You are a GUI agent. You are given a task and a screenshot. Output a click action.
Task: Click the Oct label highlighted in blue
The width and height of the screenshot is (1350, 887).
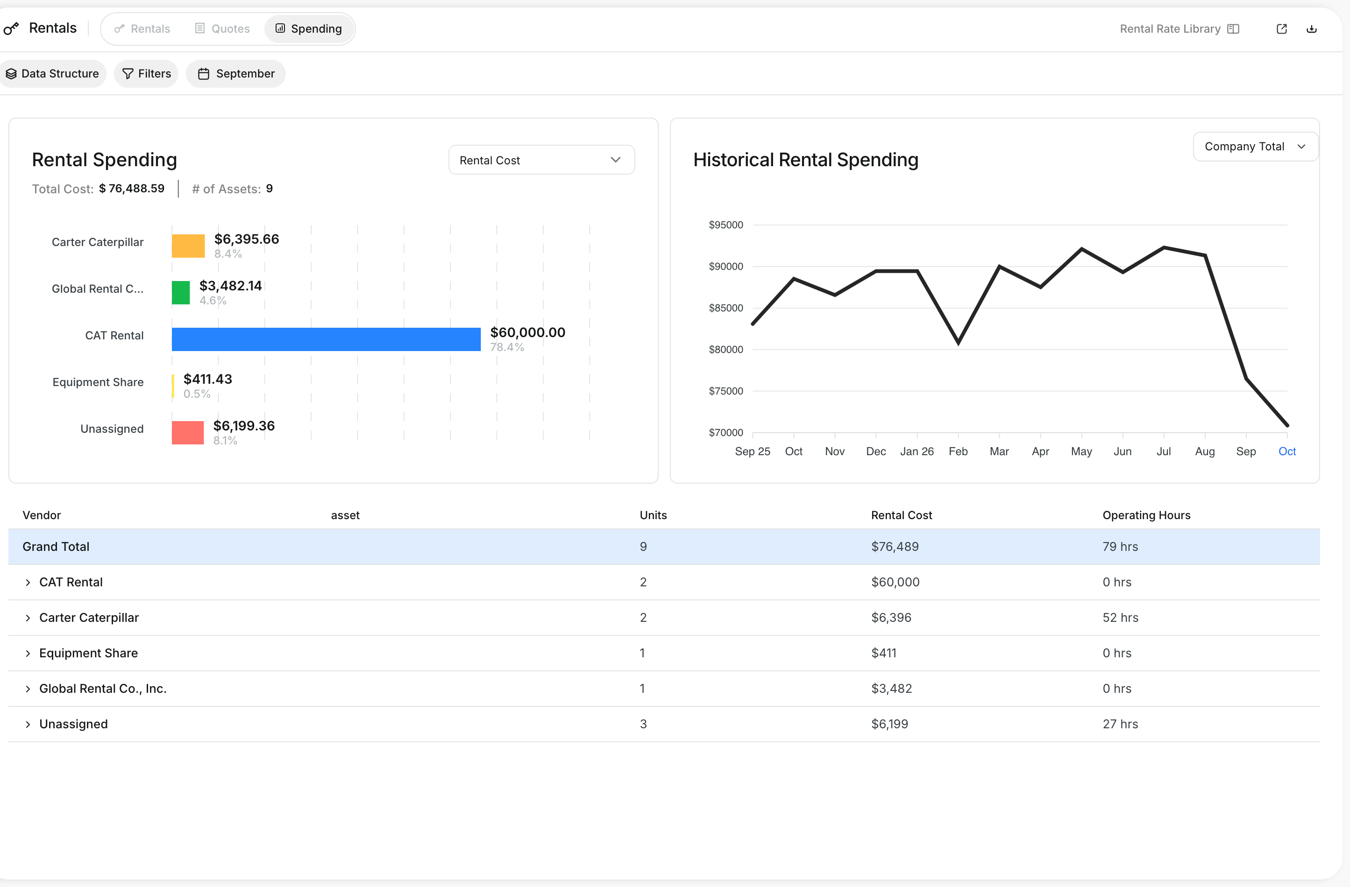tap(1287, 451)
